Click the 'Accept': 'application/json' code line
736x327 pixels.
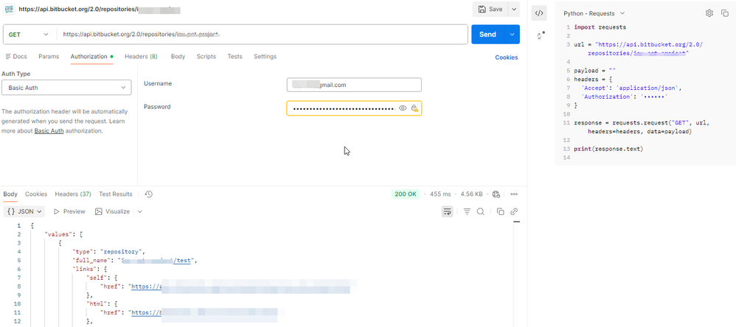tap(631, 88)
